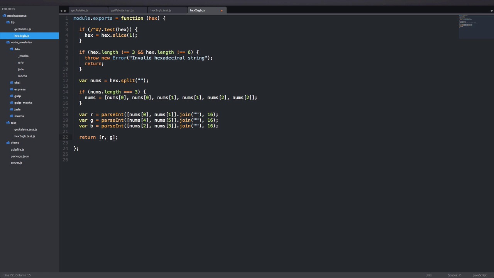
Task: Open package.json from the sidebar
Action: [x=20, y=156]
